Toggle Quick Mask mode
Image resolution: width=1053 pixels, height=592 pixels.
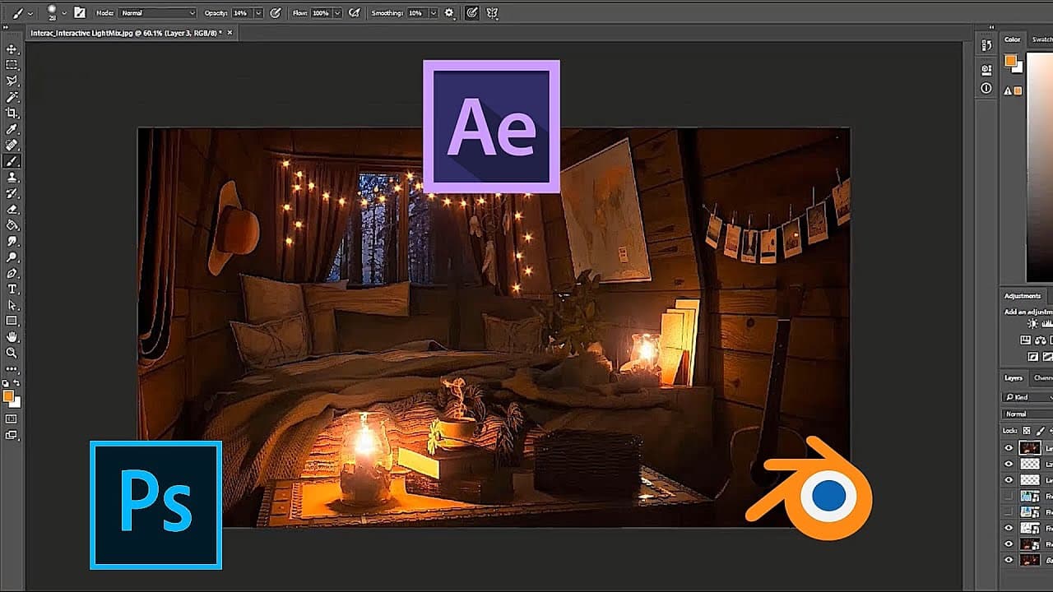click(x=12, y=419)
